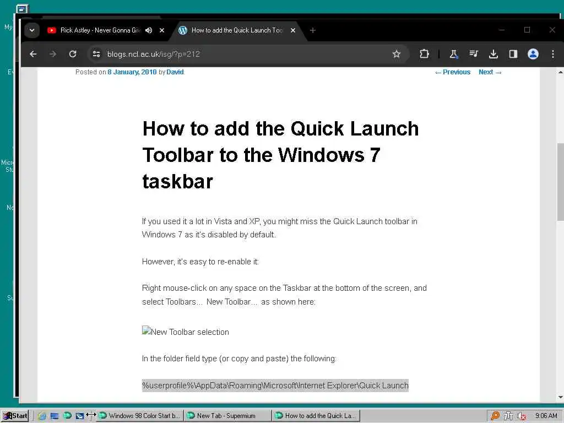This screenshot has height=423, width=564.
Task: Click the article title heading
Action: pyautogui.click(x=280, y=155)
